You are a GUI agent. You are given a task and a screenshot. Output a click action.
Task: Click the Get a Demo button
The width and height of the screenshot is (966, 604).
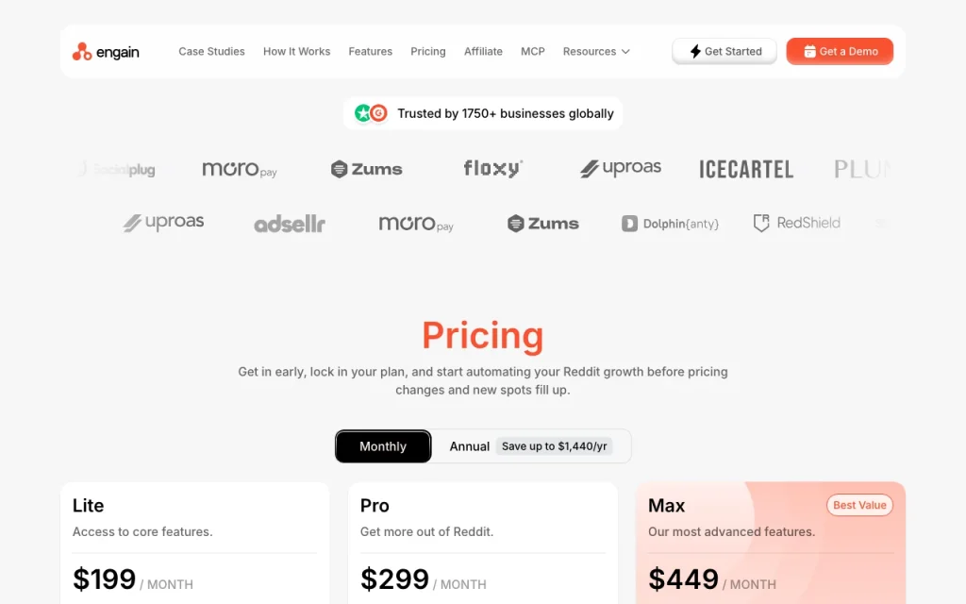[840, 51]
